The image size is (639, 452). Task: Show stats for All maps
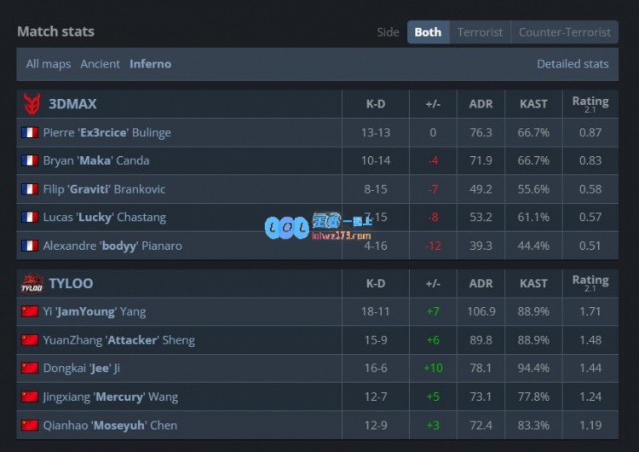49,64
